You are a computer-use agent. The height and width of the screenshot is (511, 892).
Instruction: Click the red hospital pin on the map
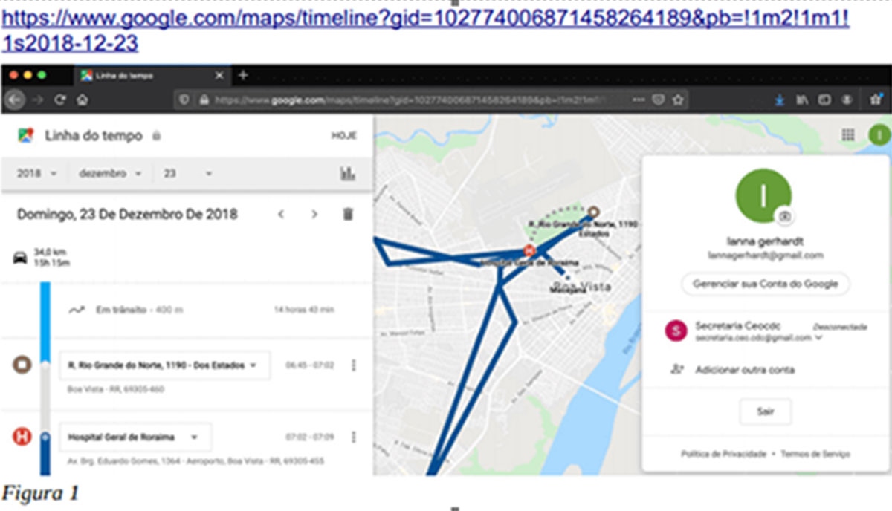coord(529,250)
